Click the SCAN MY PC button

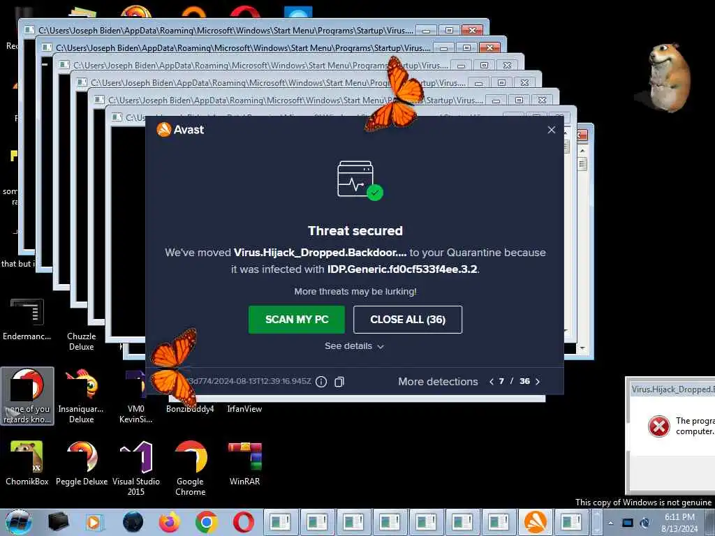(x=296, y=320)
